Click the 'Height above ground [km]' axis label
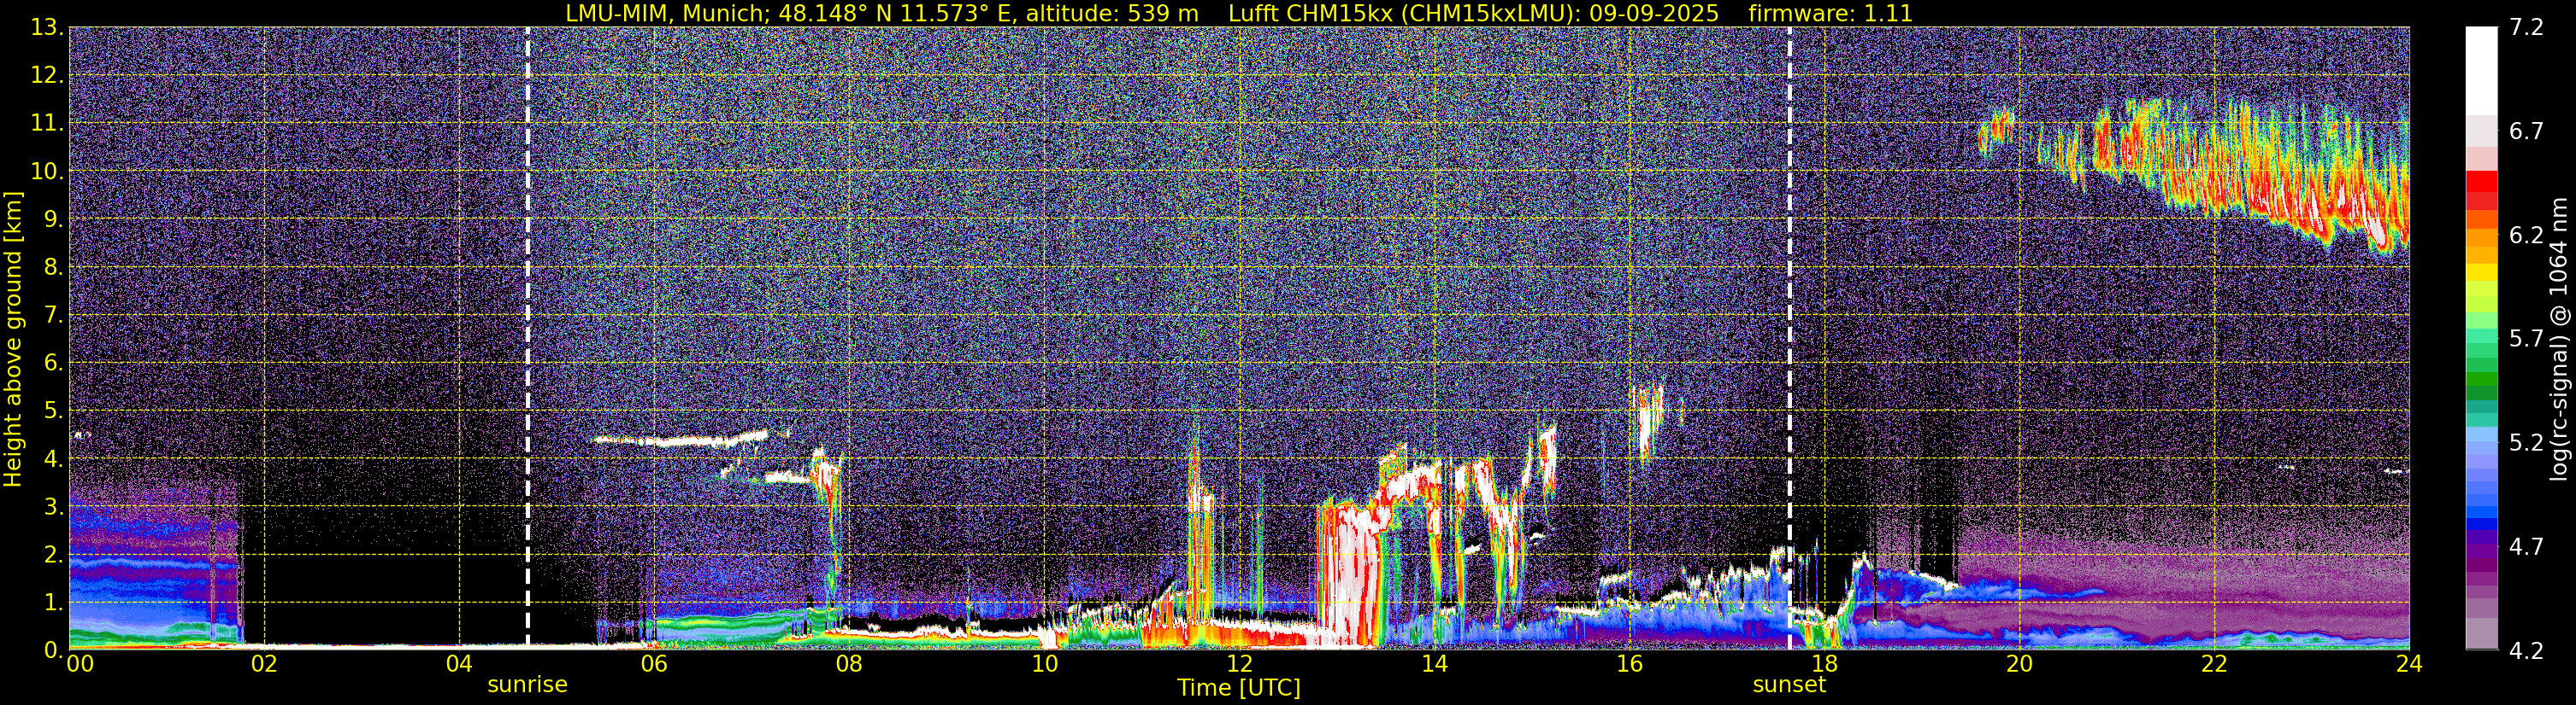The width and height of the screenshot is (2576, 705). click(x=13, y=339)
